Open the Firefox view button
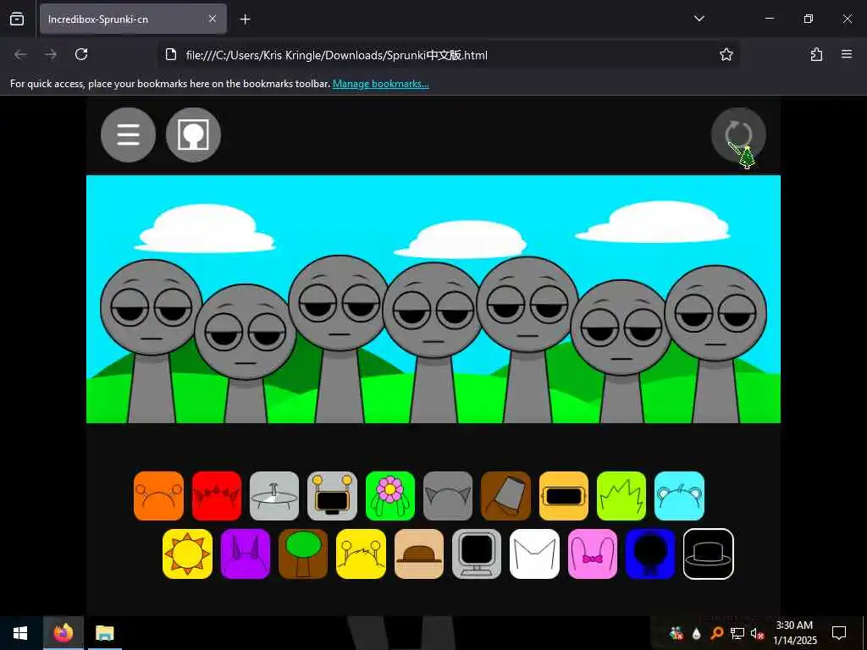The height and width of the screenshot is (650, 867). pos(17,19)
